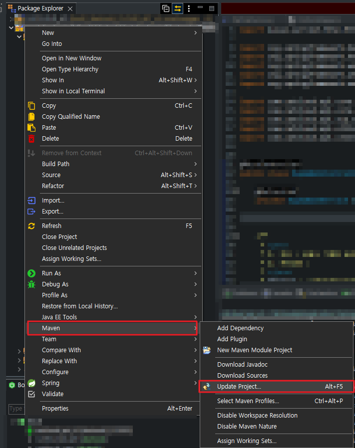Expand the Team submenu arrow

pos(195,339)
